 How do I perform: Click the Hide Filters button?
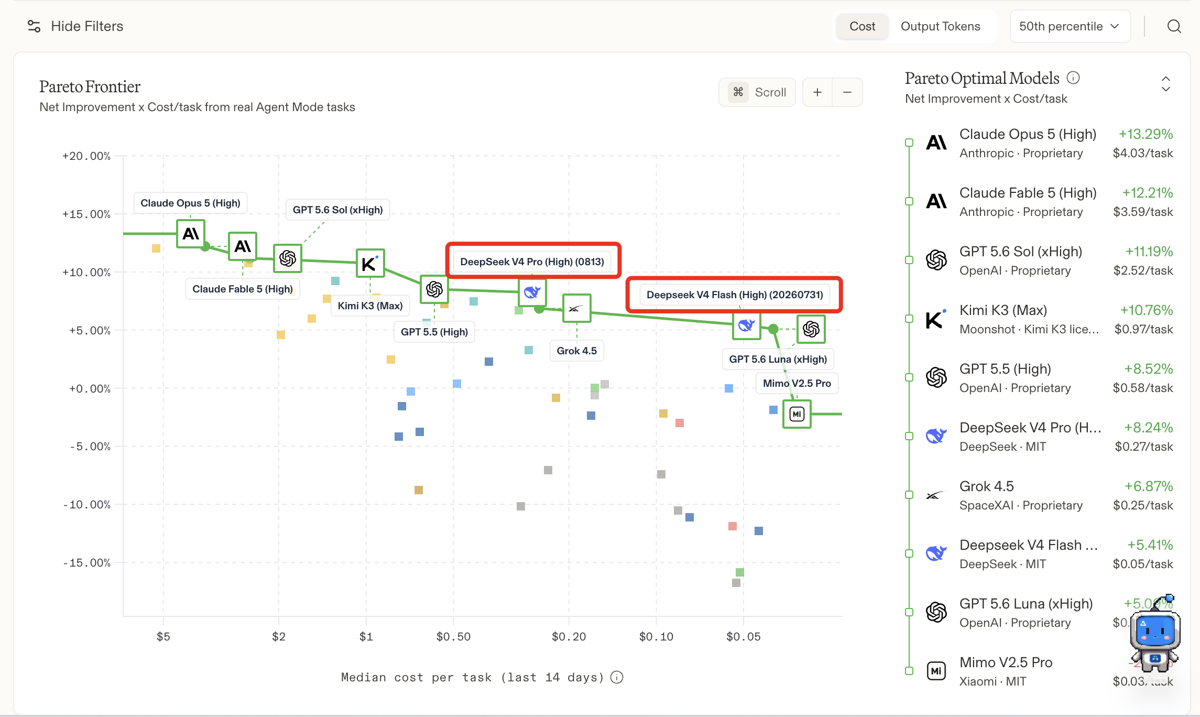point(75,26)
